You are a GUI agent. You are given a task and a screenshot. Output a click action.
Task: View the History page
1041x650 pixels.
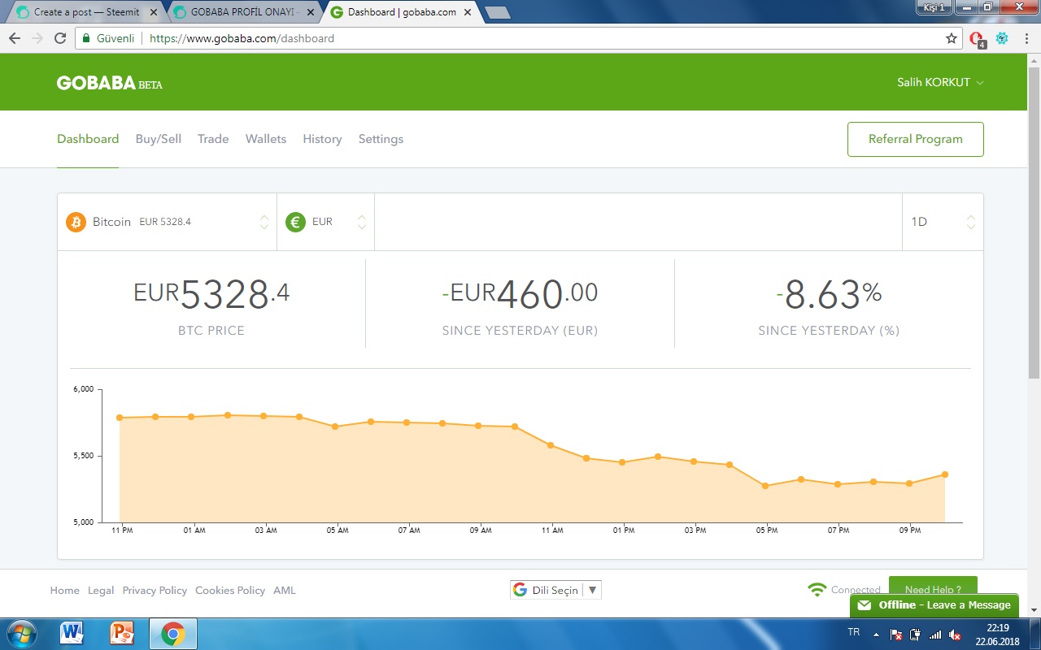point(322,139)
